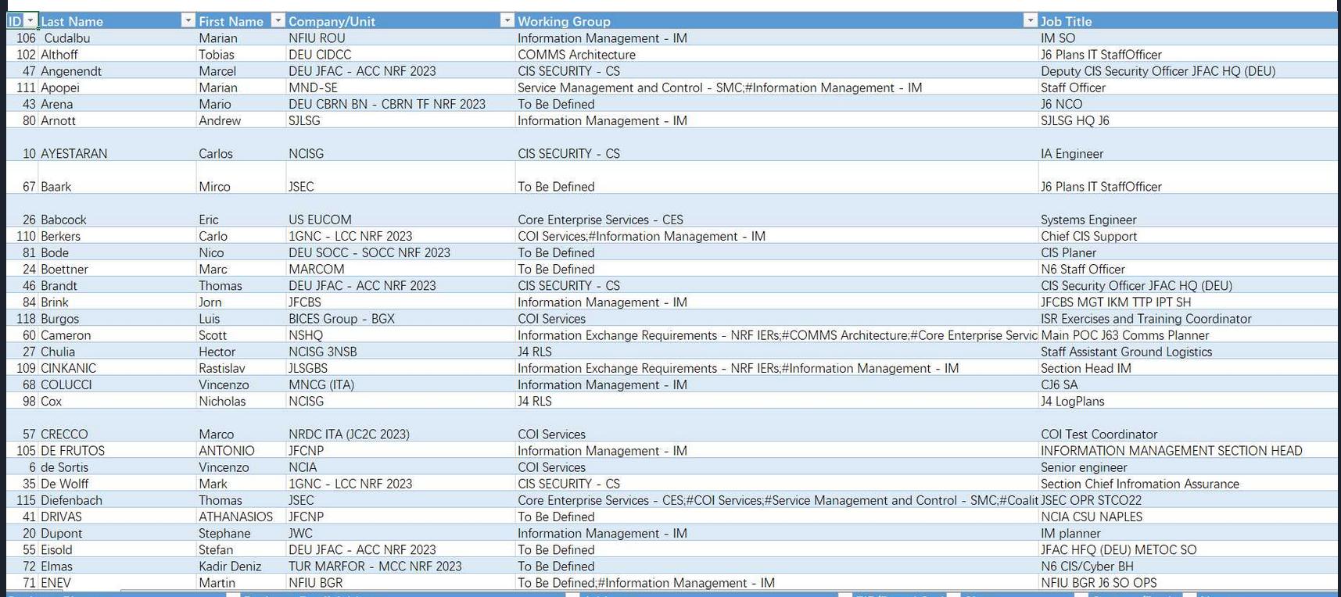Open the Last Name filter dropdown arrow
This screenshot has height=597, width=1341.
coord(188,20)
